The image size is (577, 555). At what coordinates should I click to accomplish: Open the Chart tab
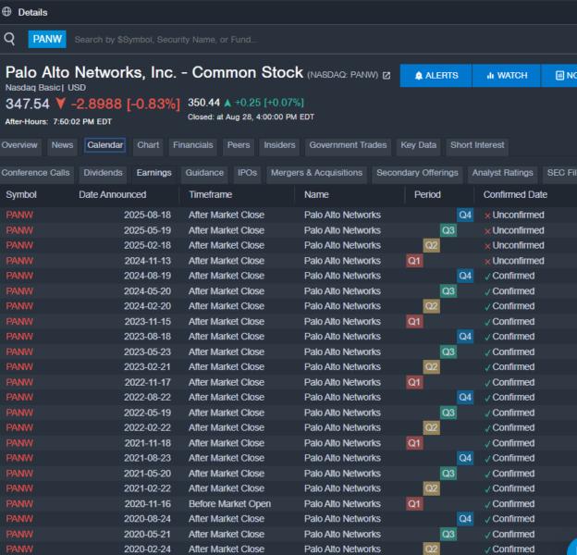(148, 145)
